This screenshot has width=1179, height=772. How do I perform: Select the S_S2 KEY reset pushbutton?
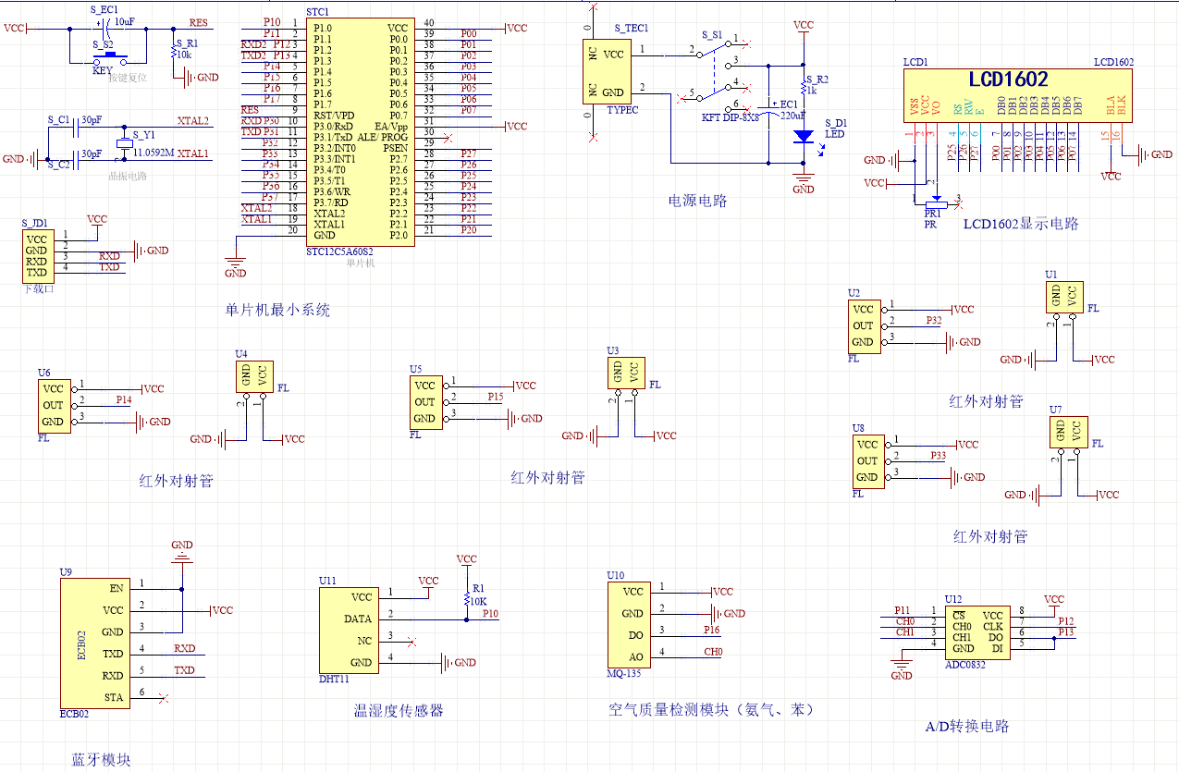(x=103, y=55)
